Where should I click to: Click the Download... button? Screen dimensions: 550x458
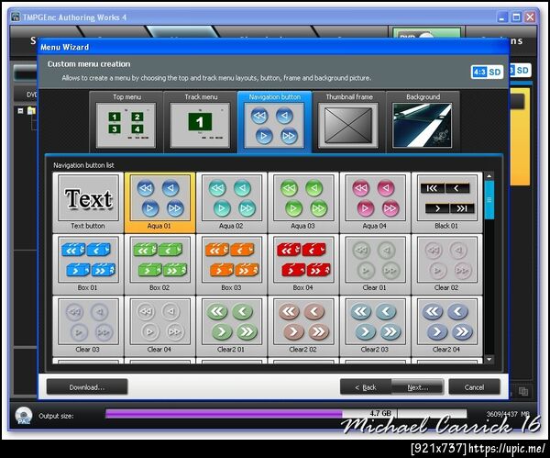point(87,387)
